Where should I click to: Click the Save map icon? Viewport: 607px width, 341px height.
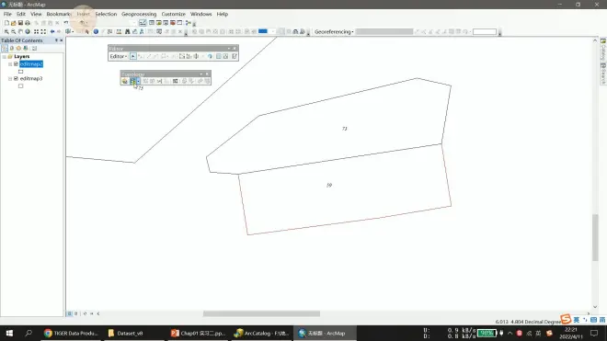coord(20,23)
